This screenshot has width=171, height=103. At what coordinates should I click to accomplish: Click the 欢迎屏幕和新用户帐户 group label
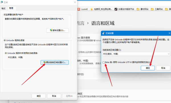pyautogui.click(x=13, y=15)
